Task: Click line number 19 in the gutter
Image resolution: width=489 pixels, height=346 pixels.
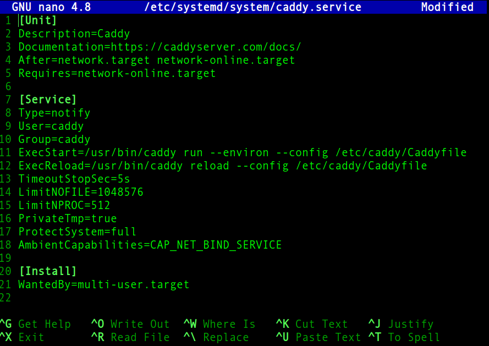Action: coord(6,258)
